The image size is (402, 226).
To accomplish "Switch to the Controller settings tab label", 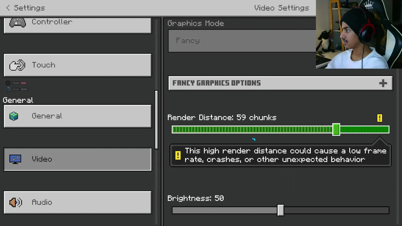I will [x=52, y=22].
